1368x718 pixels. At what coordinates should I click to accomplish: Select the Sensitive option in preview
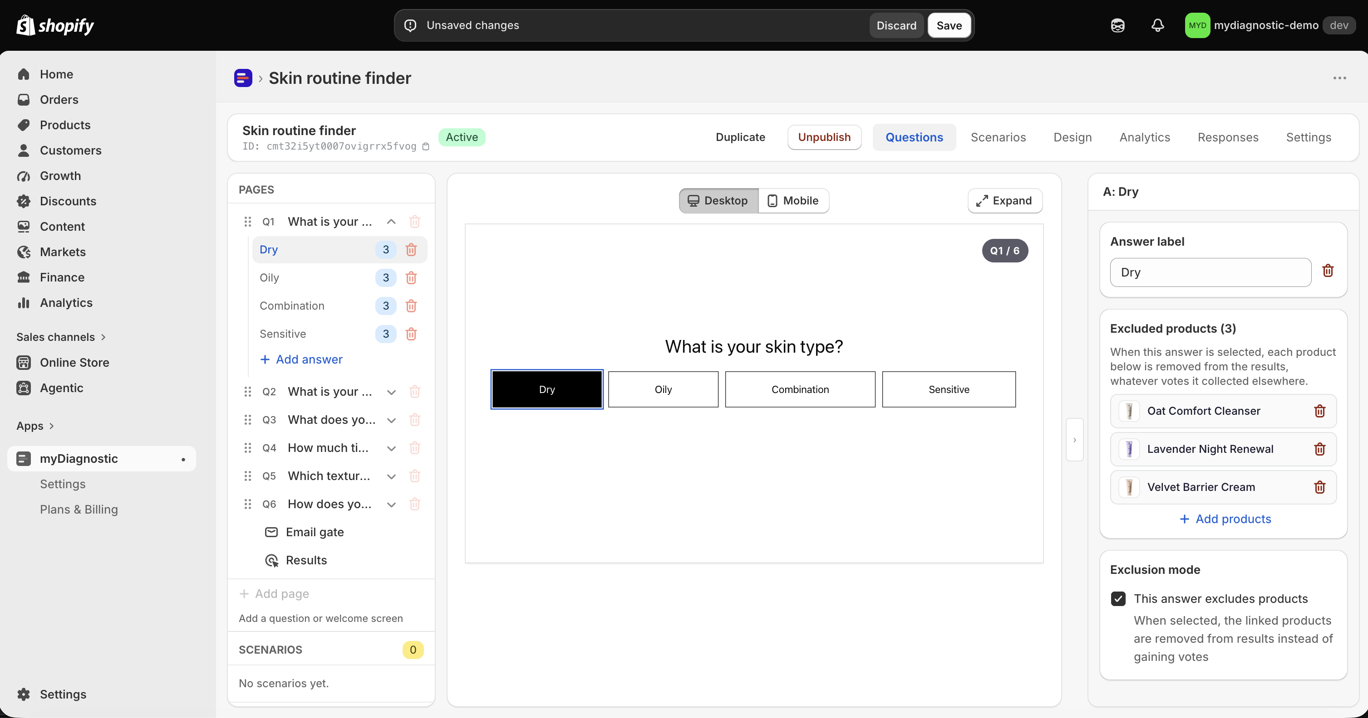pos(949,389)
